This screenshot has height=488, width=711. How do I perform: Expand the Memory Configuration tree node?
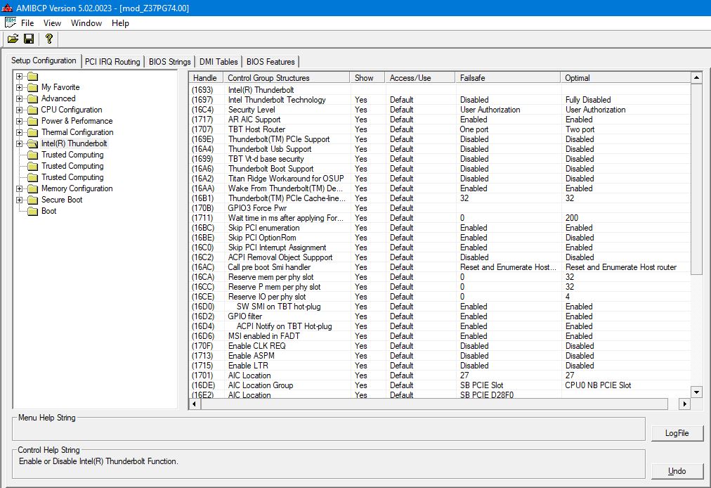click(x=20, y=188)
